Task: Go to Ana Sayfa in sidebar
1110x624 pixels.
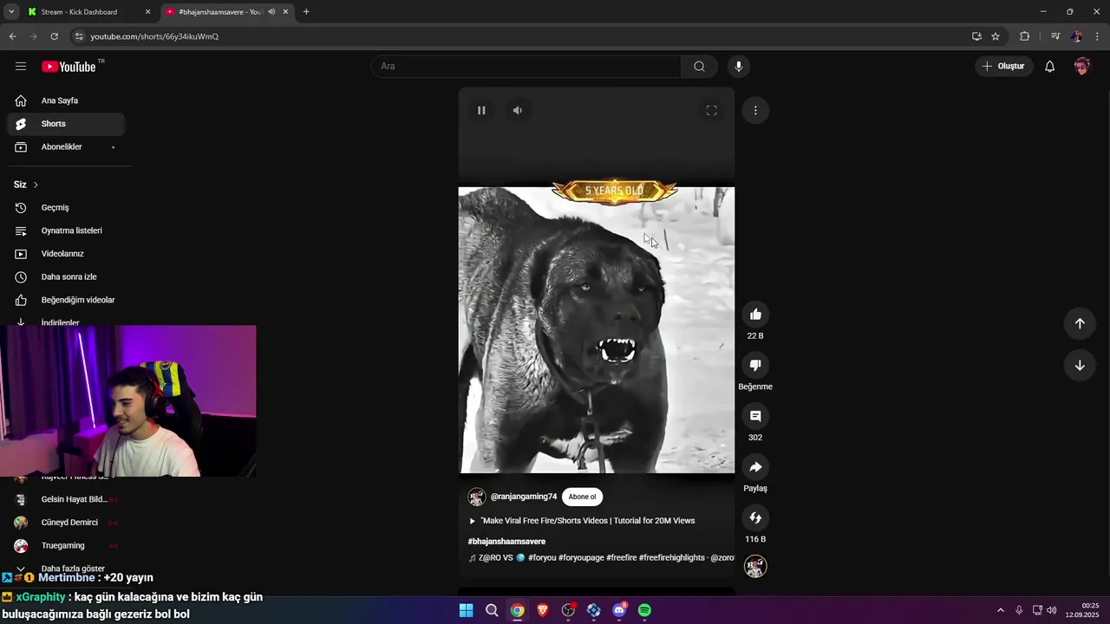Action: 66,101
